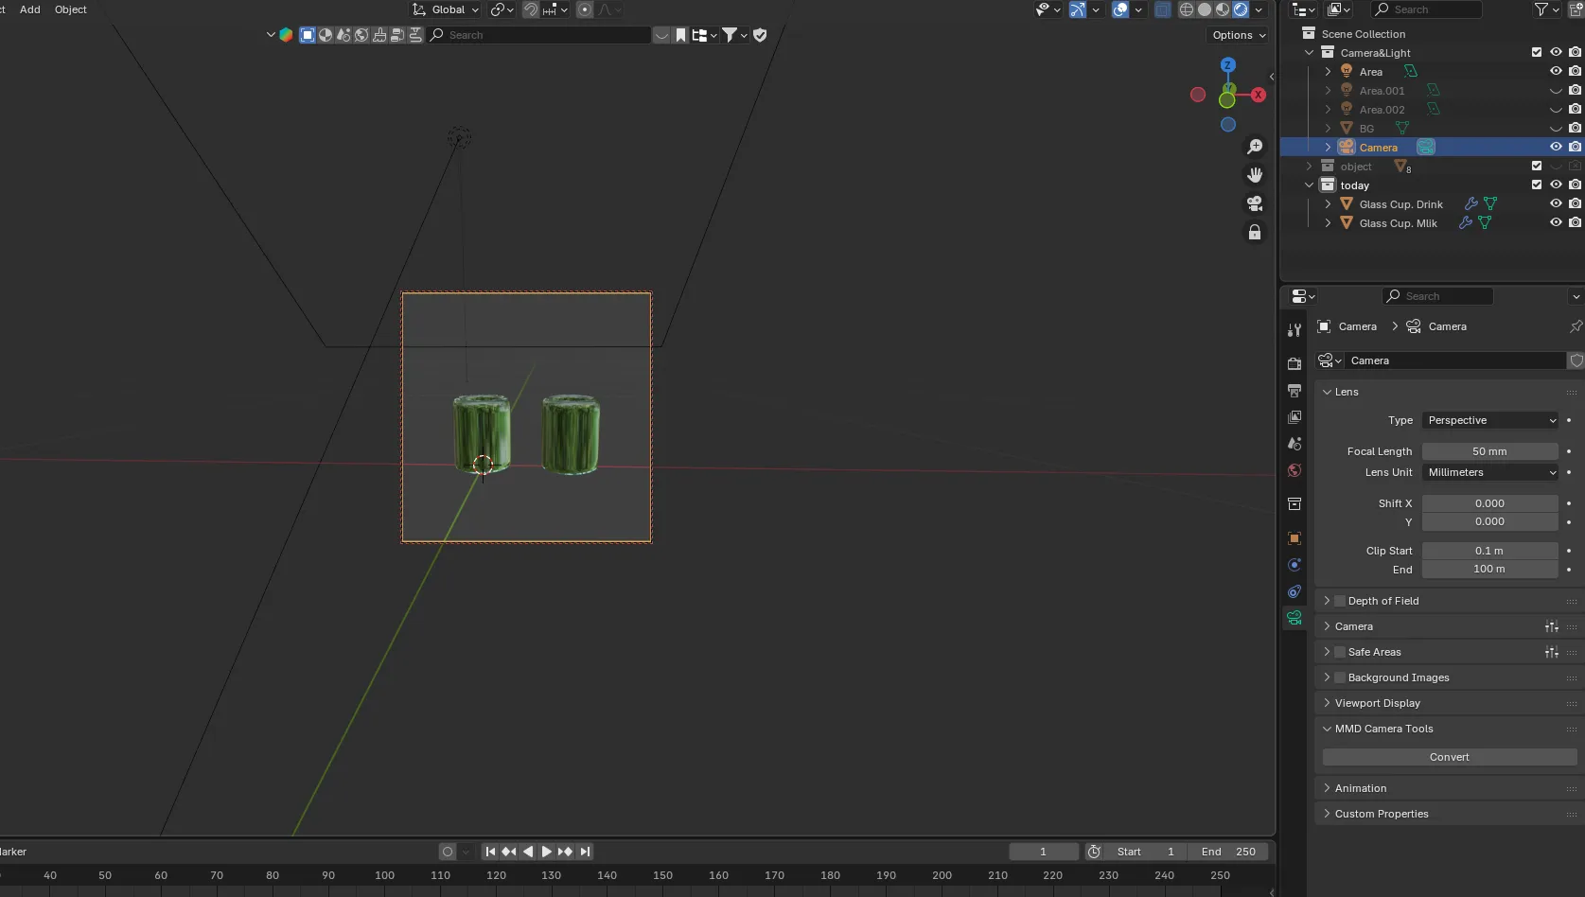Open the lens Type Perspective dropdown
1585x897 pixels.
point(1490,420)
